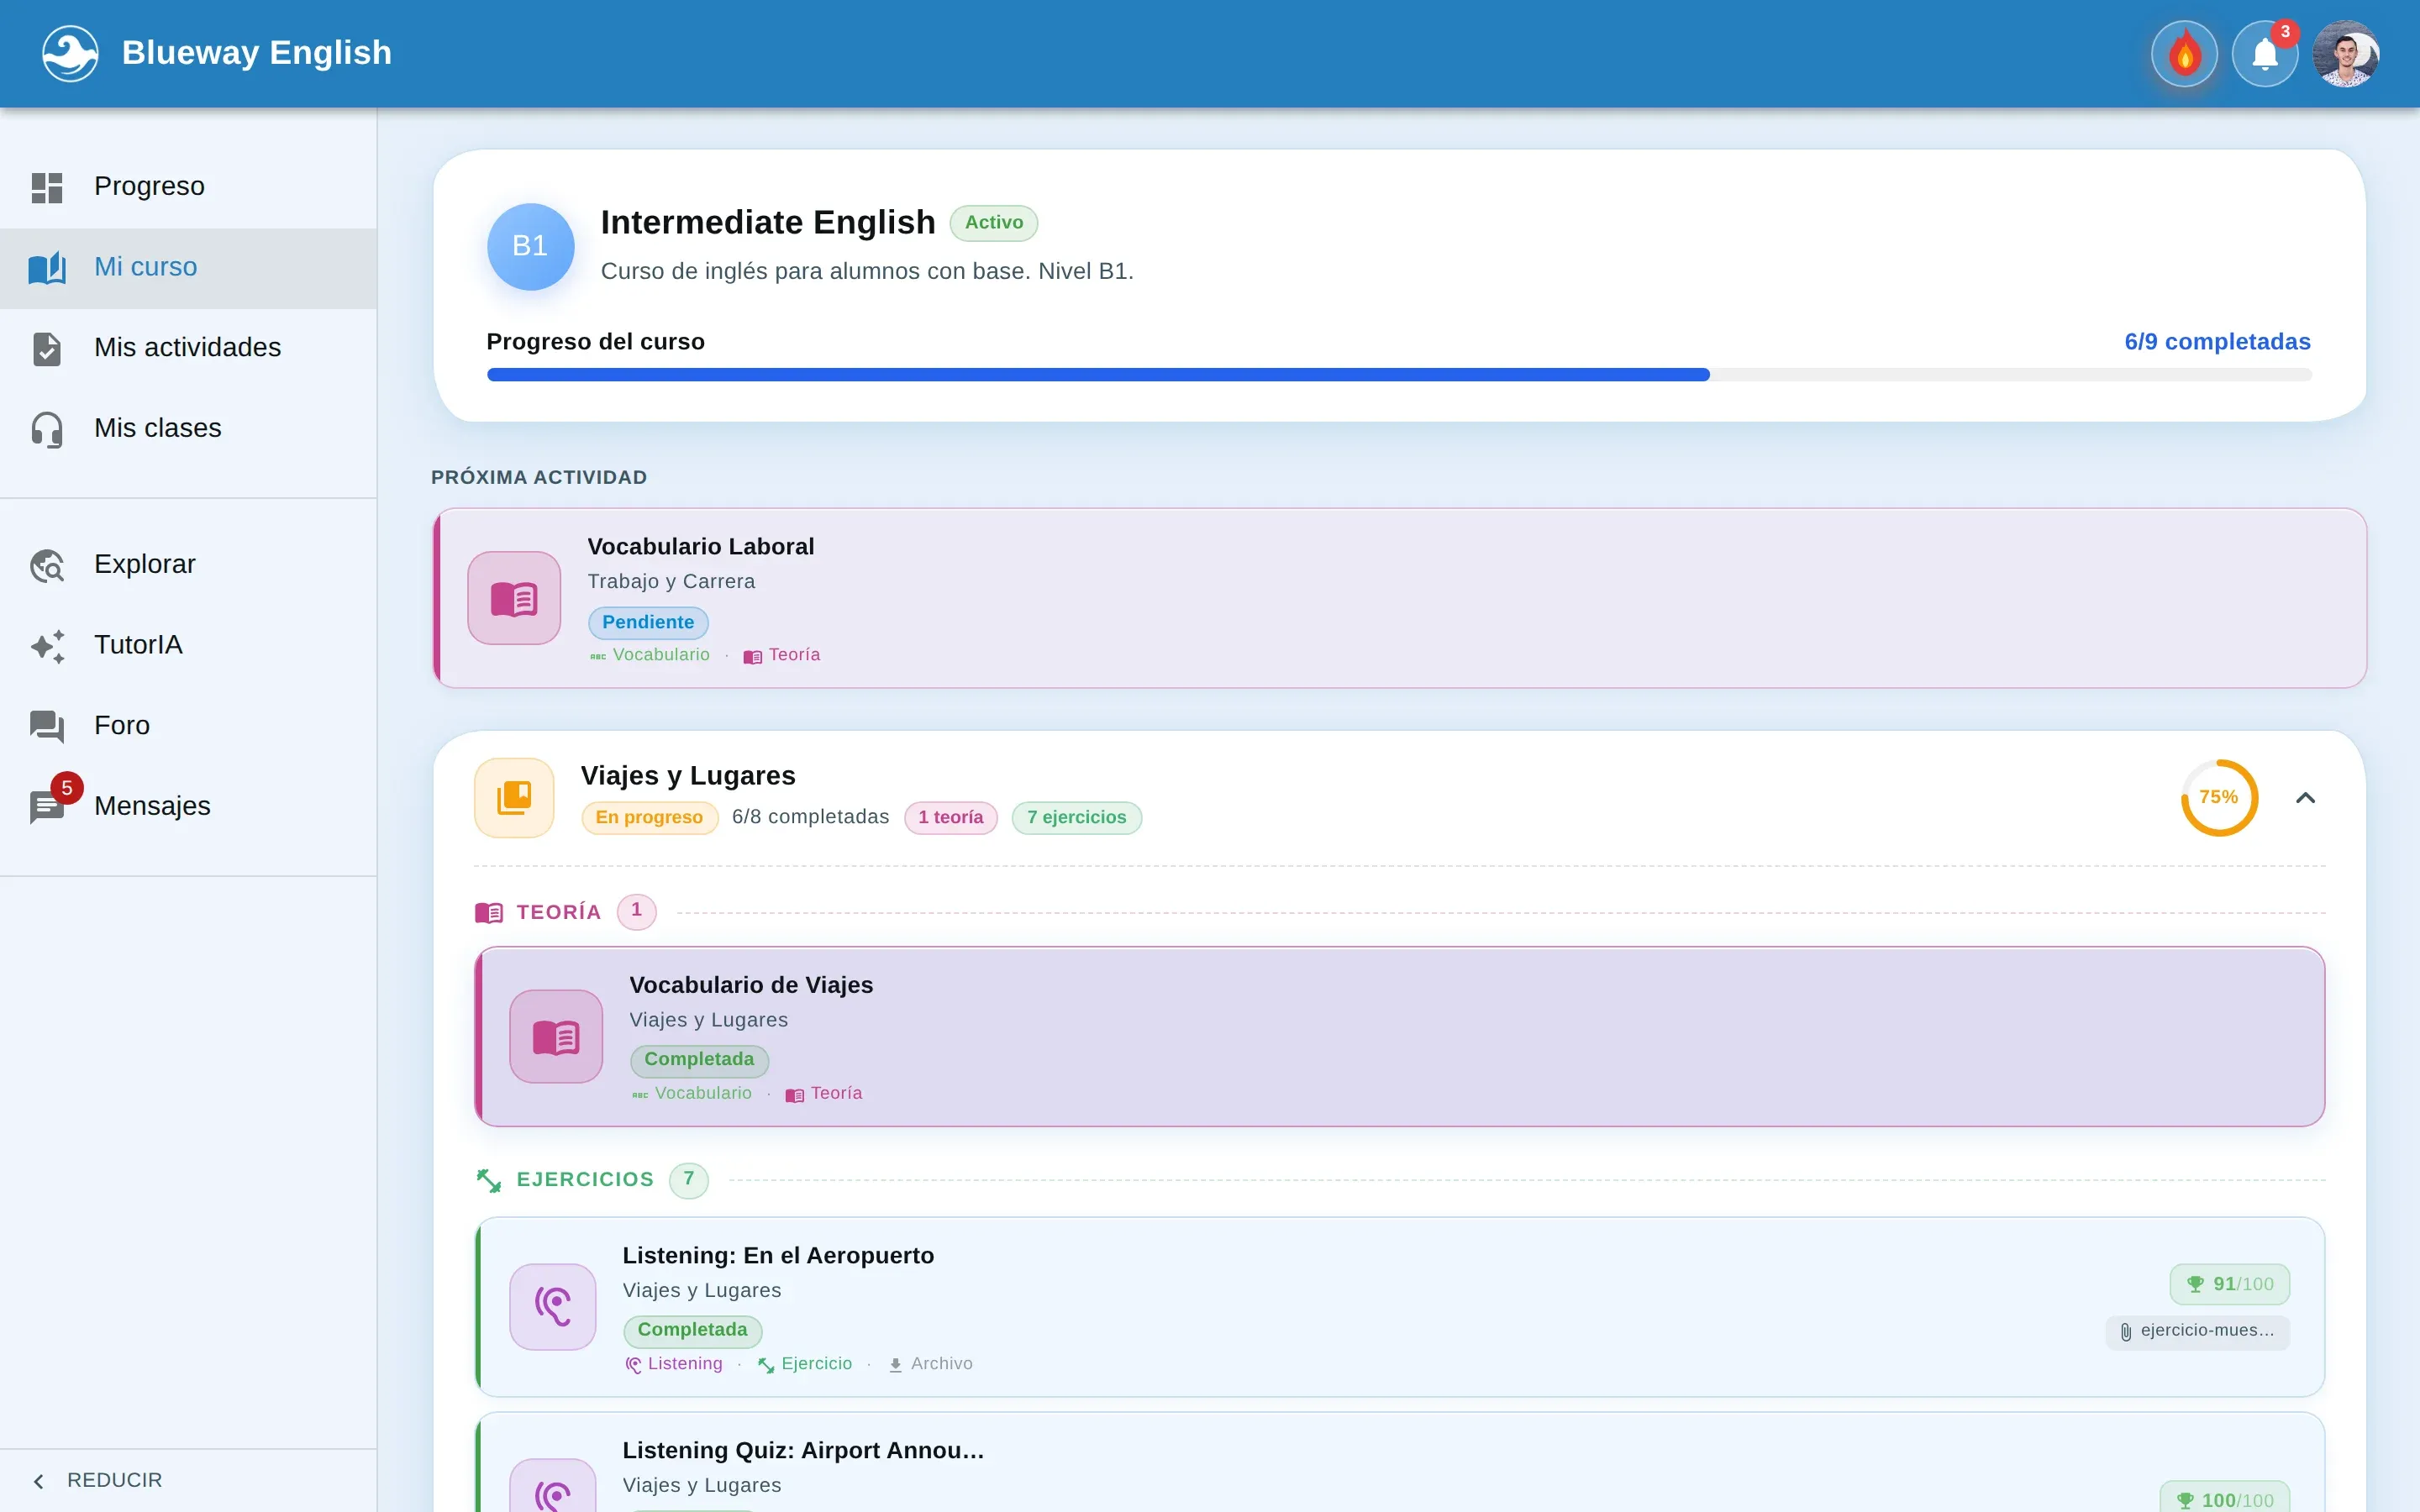This screenshot has height=1512, width=2420.
Task: Open Mis clases section
Action: point(188,428)
